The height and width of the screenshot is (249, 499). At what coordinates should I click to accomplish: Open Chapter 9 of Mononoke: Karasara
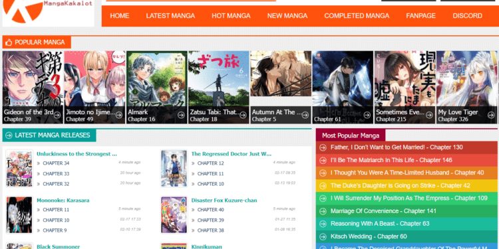55,230
